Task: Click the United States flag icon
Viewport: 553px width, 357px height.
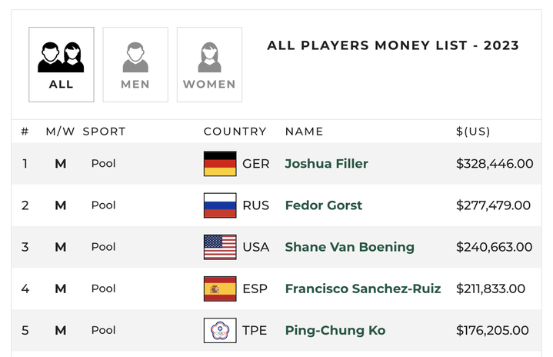Action: pyautogui.click(x=220, y=247)
